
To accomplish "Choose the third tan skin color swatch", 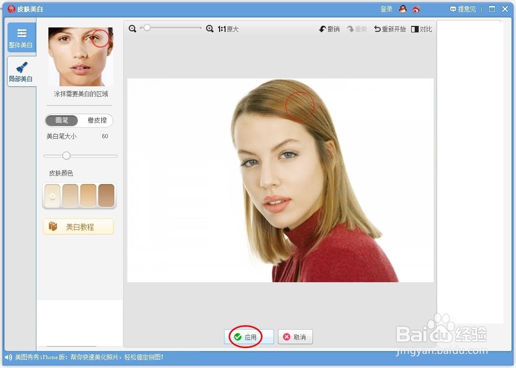I will click(88, 195).
